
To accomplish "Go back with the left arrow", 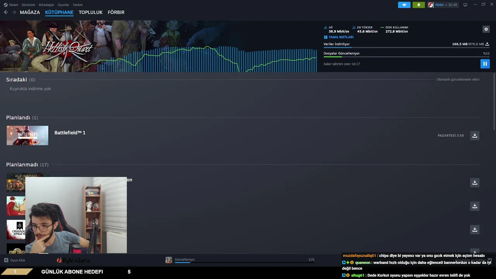I will pos(6,12).
